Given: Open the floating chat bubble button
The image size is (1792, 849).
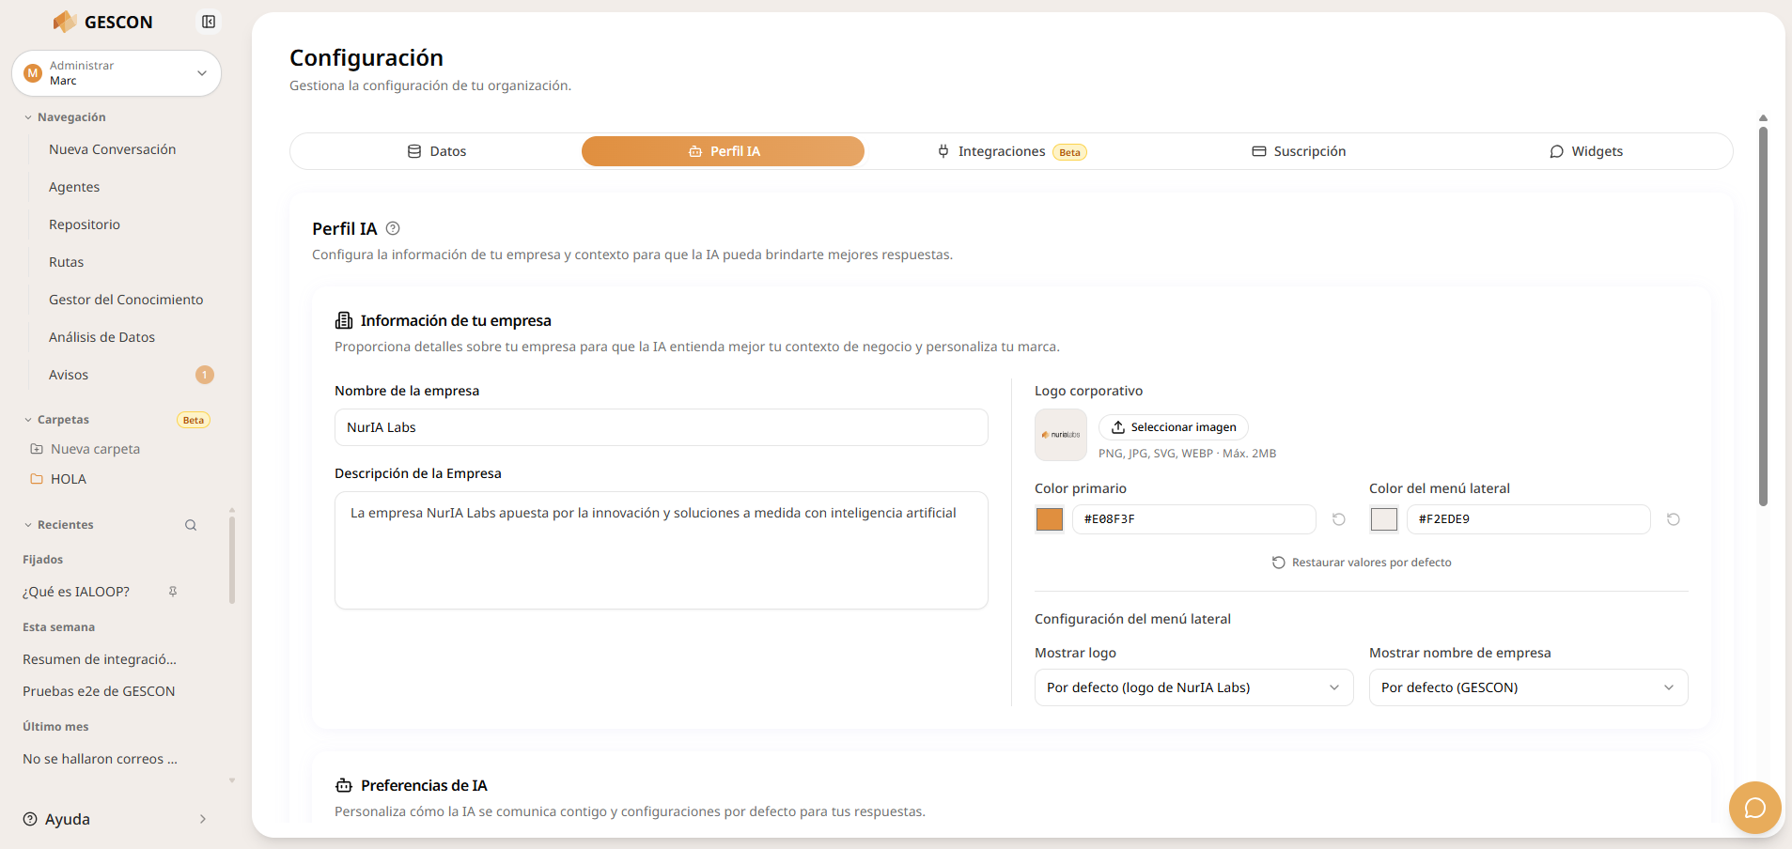Looking at the screenshot, I should (x=1754, y=808).
